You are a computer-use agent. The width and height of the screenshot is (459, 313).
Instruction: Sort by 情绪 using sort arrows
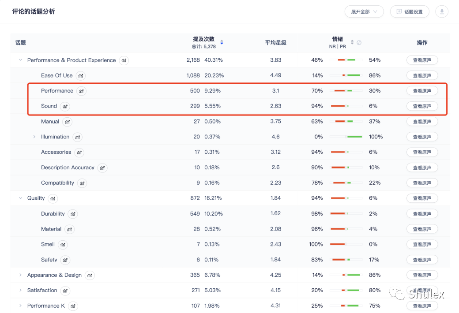[x=352, y=42]
